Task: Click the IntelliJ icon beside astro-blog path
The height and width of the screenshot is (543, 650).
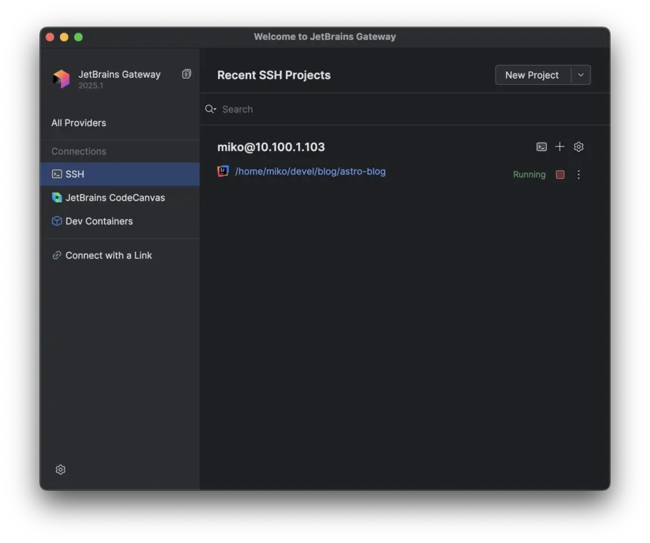Action: pos(223,171)
